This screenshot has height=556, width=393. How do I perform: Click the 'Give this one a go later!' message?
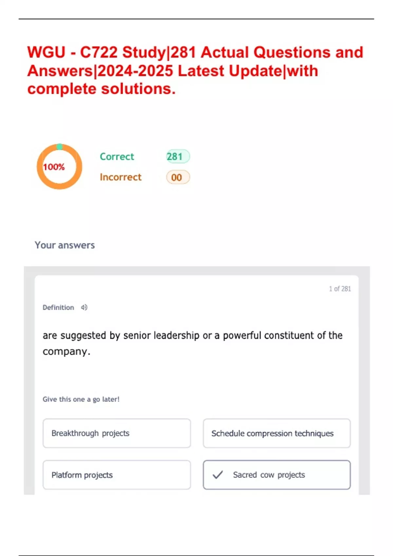pyautogui.click(x=81, y=399)
